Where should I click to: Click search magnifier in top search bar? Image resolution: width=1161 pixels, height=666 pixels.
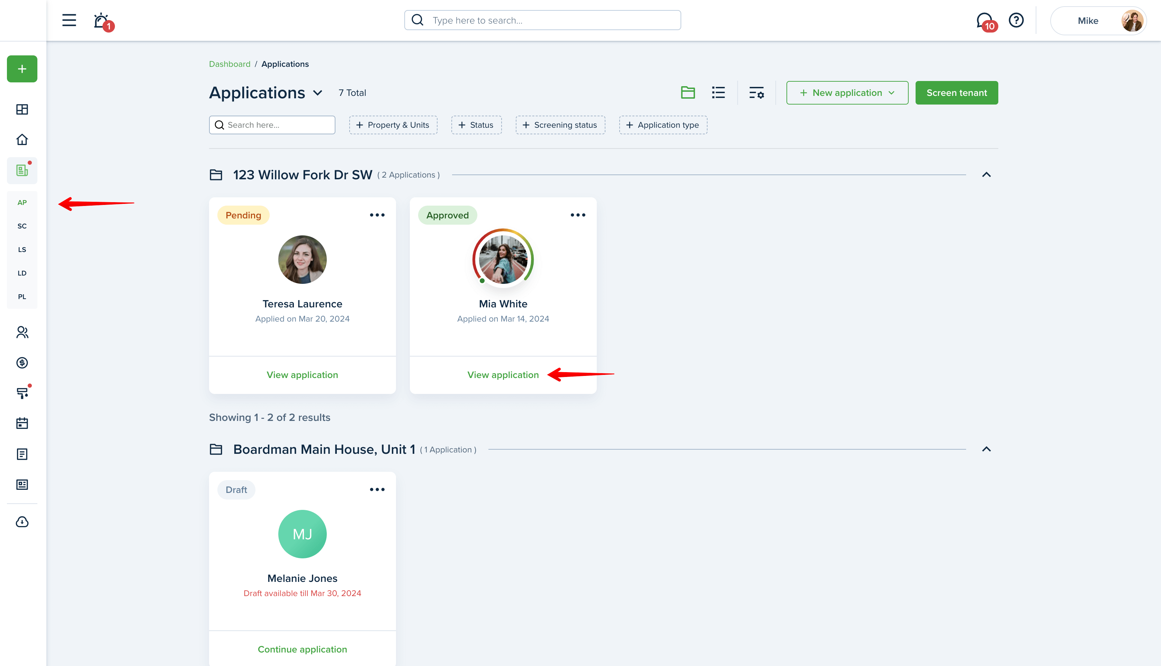coord(417,20)
